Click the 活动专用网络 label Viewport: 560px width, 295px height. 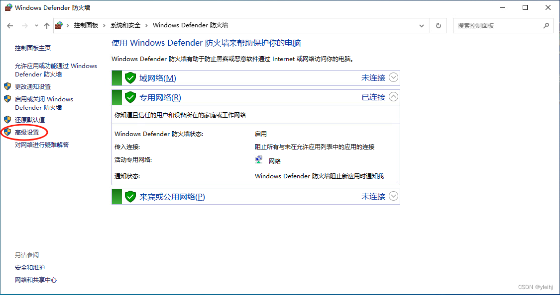(x=133, y=160)
